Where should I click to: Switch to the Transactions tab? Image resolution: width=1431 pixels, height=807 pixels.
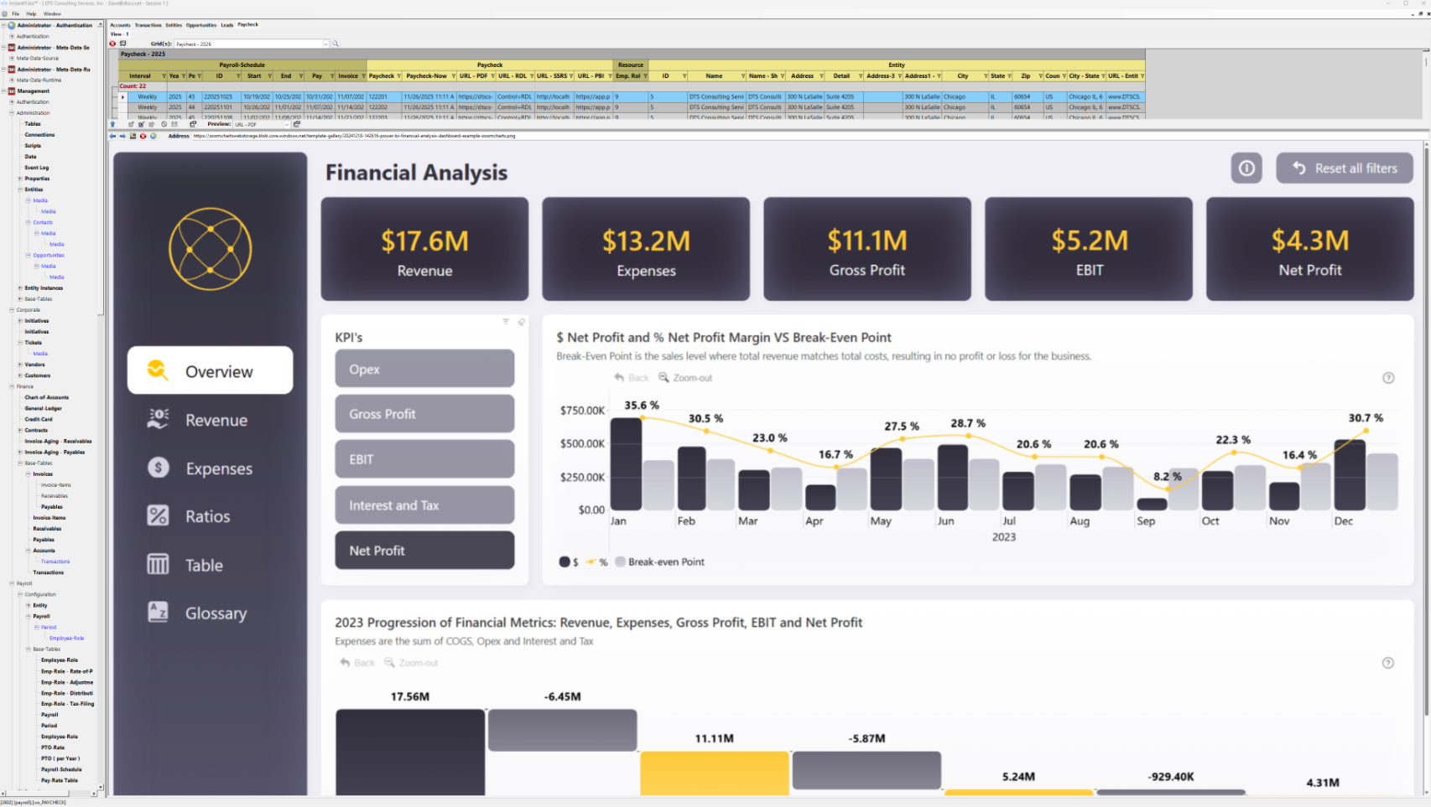[x=148, y=25]
